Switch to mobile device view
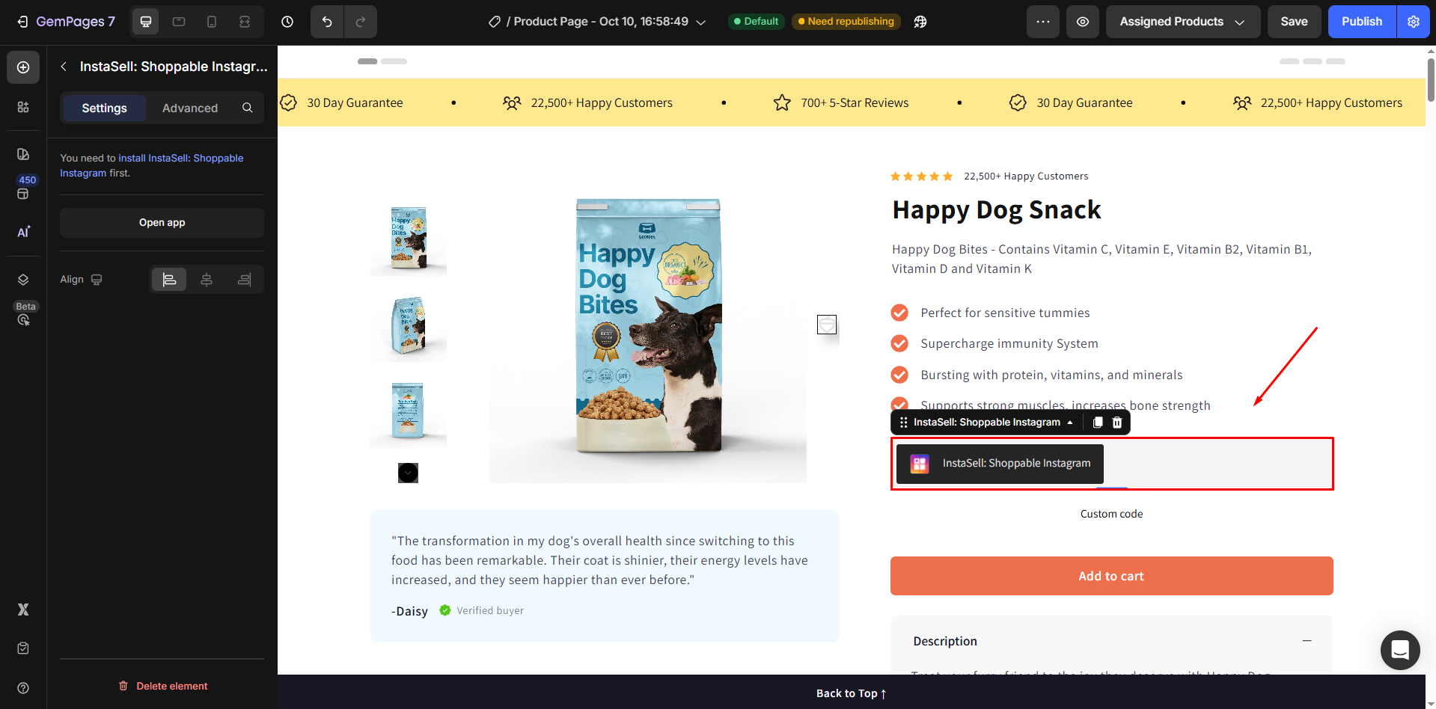Screen dimensions: 1436x709 click(212, 22)
